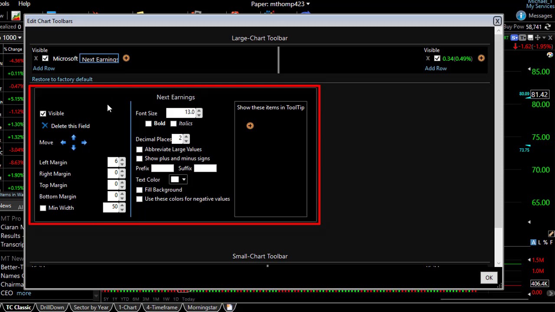Switch to the 4-Timeframe tab
Image resolution: width=555 pixels, height=312 pixels.
(x=162, y=307)
